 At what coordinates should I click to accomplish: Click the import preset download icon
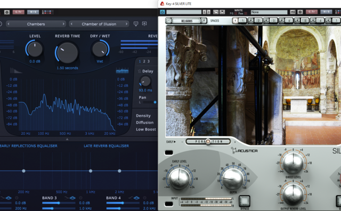136,24
